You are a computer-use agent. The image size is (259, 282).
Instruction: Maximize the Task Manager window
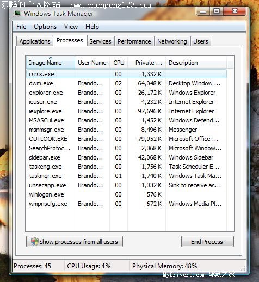click(x=217, y=11)
